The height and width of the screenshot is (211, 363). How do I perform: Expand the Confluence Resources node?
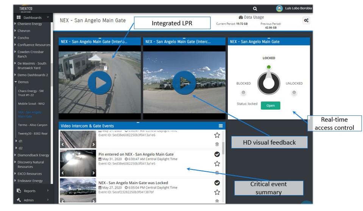click(15, 45)
